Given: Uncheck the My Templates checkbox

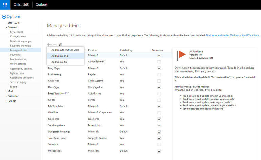Looking at the screenshot, I should 159,106.
